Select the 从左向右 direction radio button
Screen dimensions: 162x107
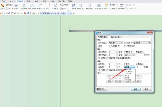point(125,46)
